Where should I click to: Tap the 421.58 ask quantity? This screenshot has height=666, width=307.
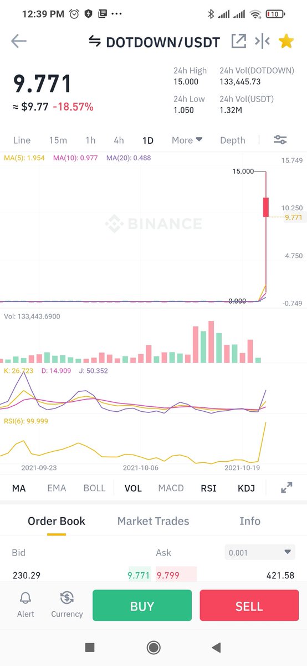pyautogui.click(x=280, y=576)
